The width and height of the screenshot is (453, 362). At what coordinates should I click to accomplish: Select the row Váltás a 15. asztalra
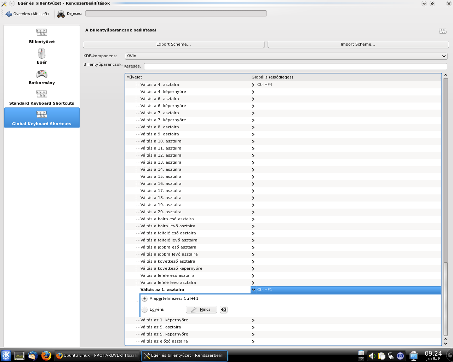coord(283,177)
